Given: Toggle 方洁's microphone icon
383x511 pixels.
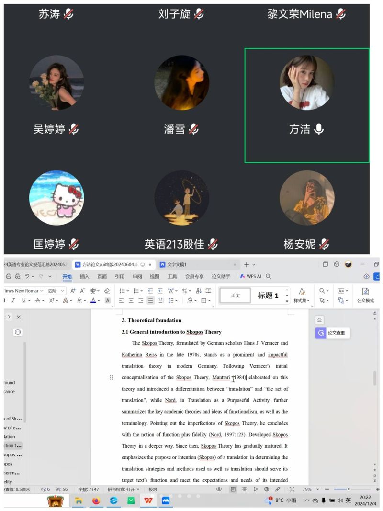Looking at the screenshot, I should (x=319, y=129).
